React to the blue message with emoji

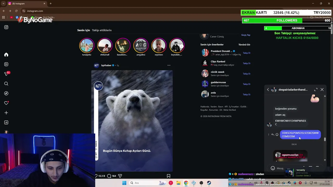(x=277, y=135)
